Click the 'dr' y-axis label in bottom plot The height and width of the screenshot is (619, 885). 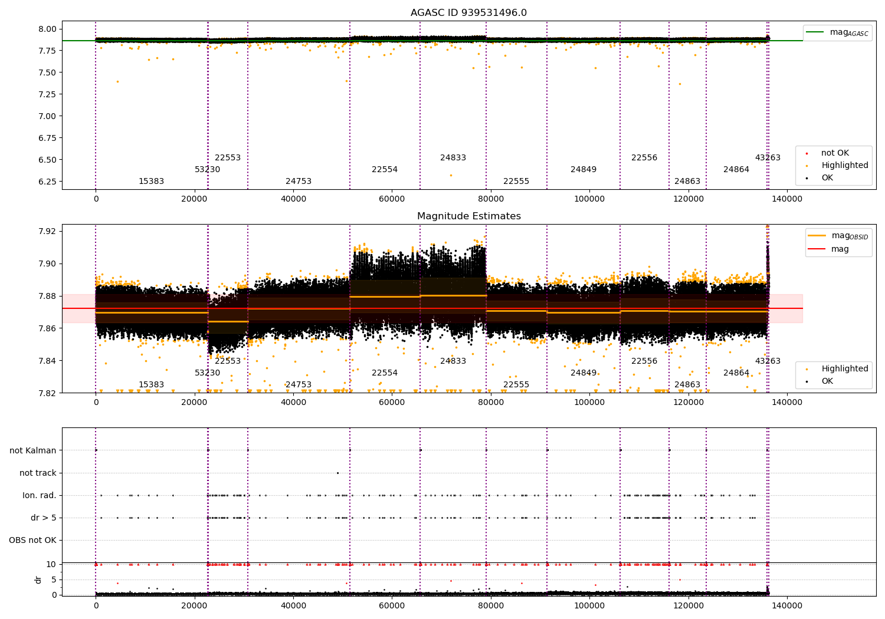pos(38,580)
